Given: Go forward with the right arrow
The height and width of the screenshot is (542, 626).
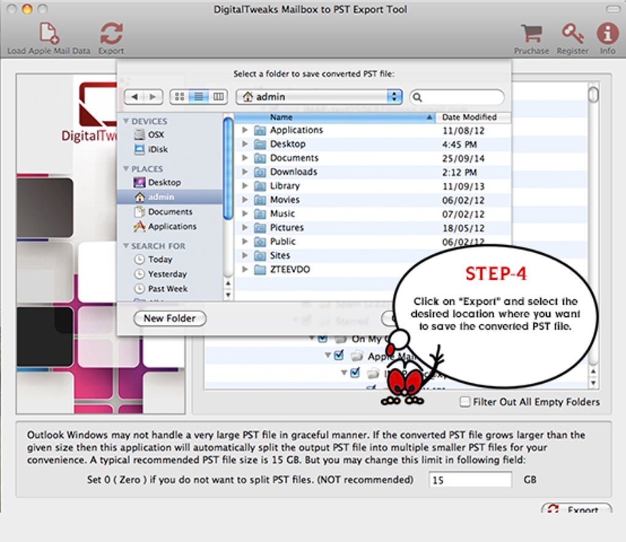Looking at the screenshot, I should [153, 97].
